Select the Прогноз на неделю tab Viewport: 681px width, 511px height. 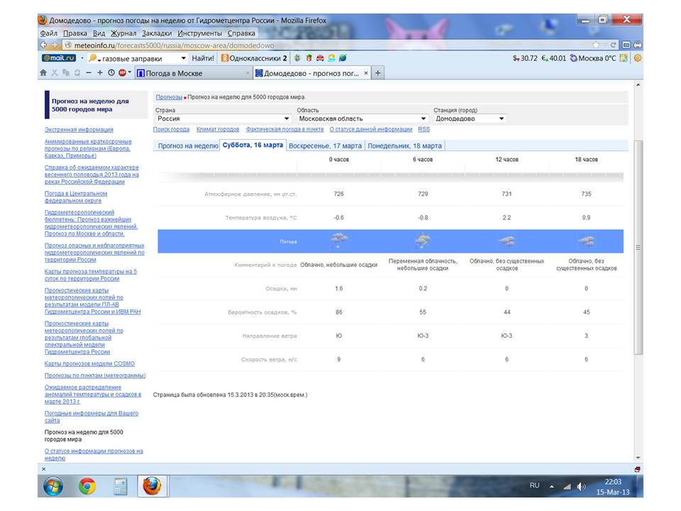tap(187, 145)
